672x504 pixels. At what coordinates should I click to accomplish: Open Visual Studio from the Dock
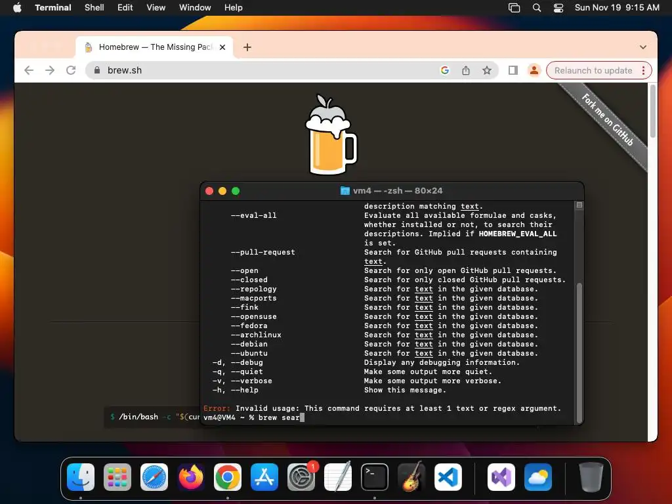click(501, 477)
